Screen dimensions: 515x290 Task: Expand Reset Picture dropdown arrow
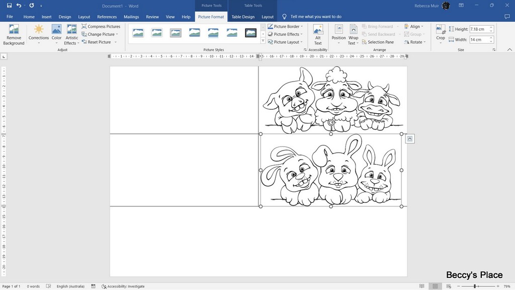pos(116,42)
